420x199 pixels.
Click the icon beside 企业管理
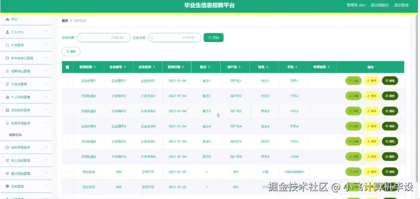pos(7,45)
